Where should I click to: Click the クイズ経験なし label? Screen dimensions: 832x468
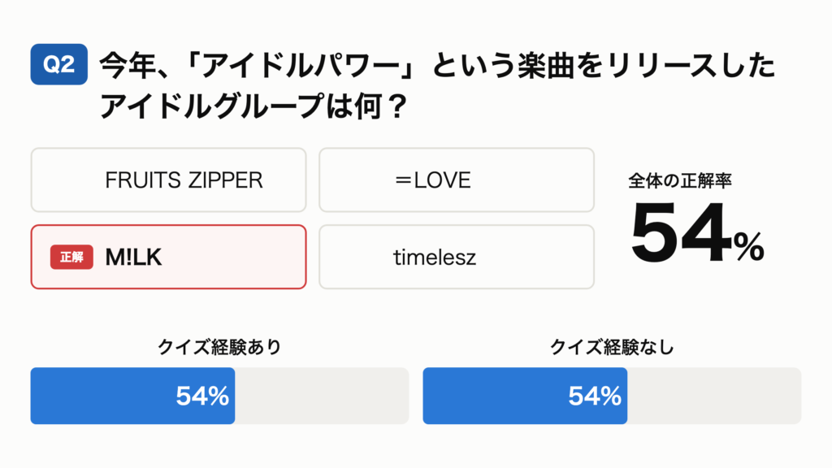click(x=612, y=347)
